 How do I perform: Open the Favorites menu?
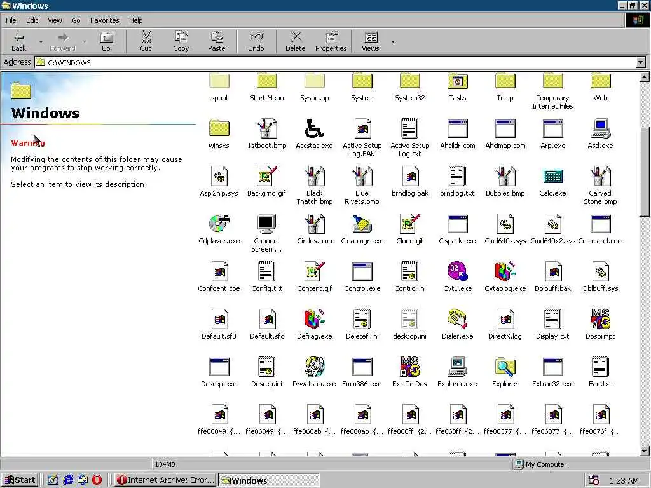pyautogui.click(x=105, y=20)
